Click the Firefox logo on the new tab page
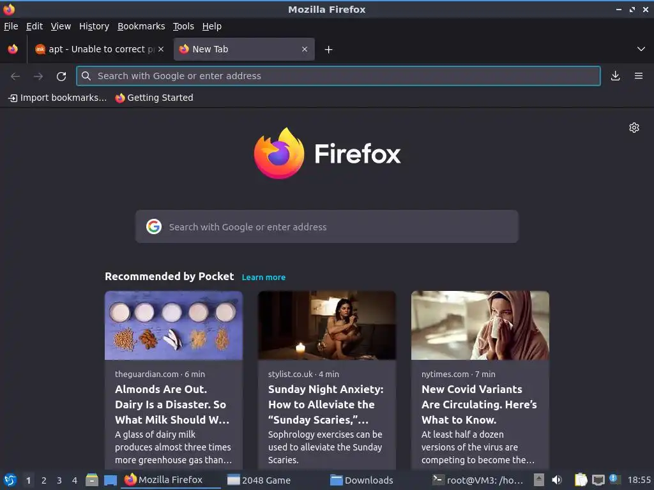Viewport: 654px width, 490px height. tap(327, 154)
